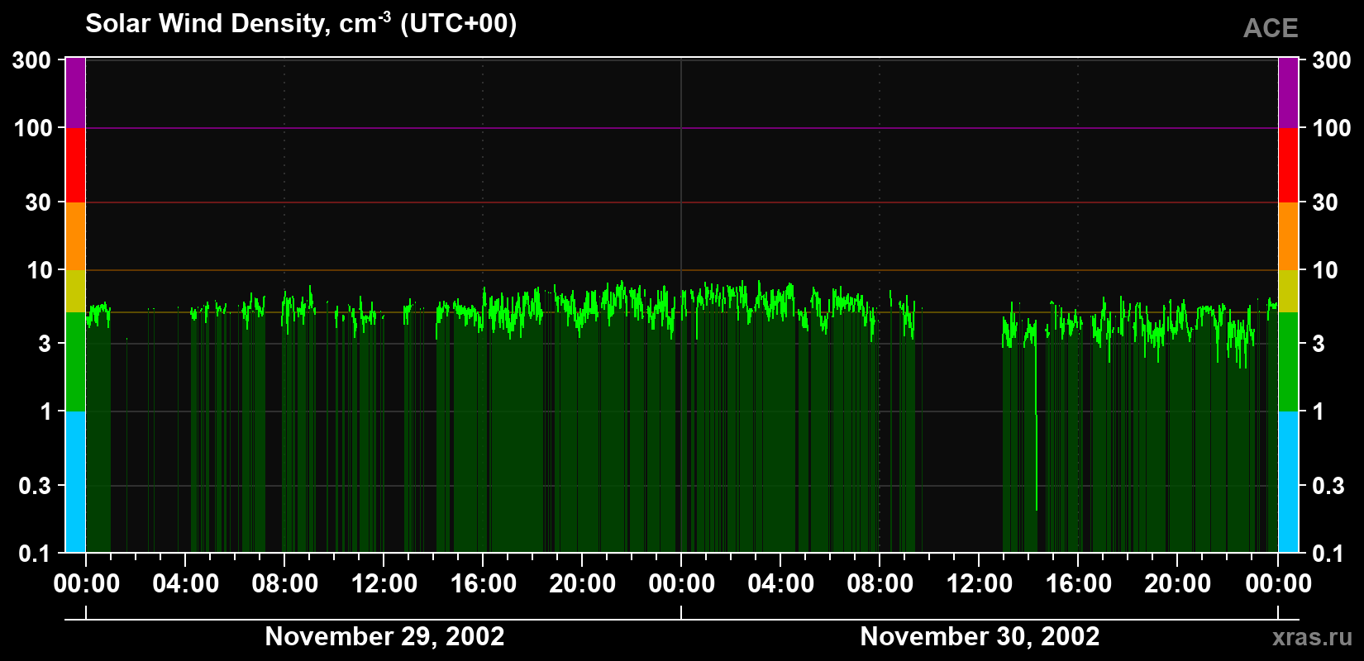Select the 08:00 time label for November 29
This screenshot has height=661, width=1364.
pos(285,583)
